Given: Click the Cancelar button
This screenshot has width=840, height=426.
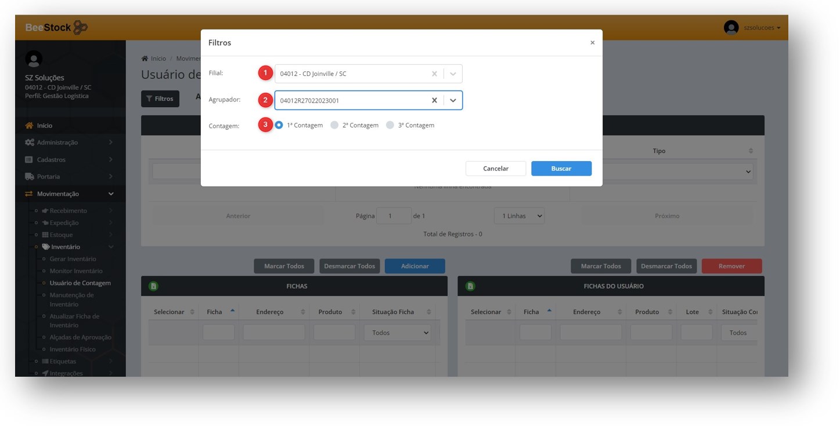Looking at the screenshot, I should 496,169.
